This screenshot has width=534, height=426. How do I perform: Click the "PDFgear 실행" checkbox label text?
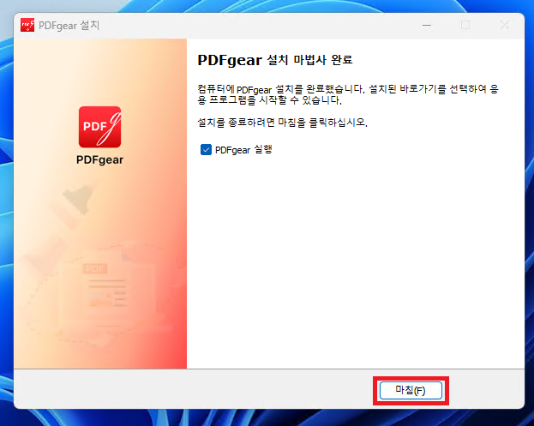coord(243,149)
